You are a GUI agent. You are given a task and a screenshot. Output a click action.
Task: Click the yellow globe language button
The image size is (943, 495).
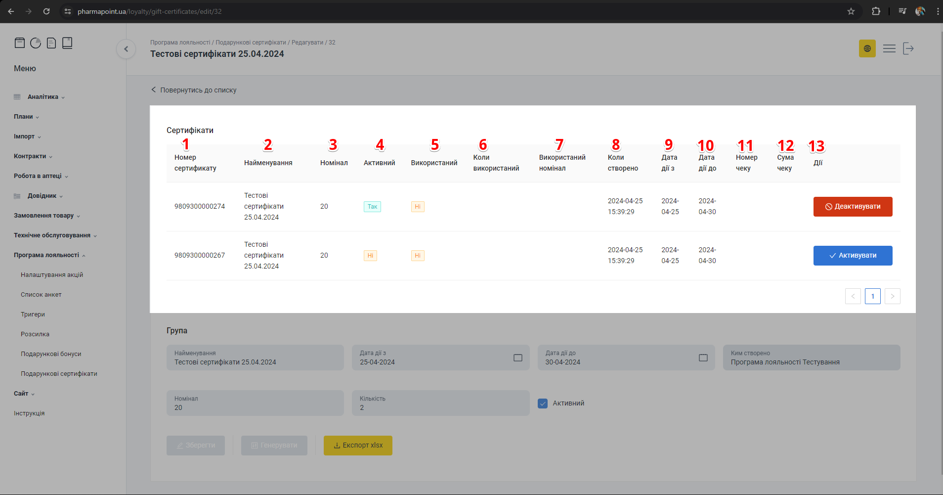[x=867, y=48]
